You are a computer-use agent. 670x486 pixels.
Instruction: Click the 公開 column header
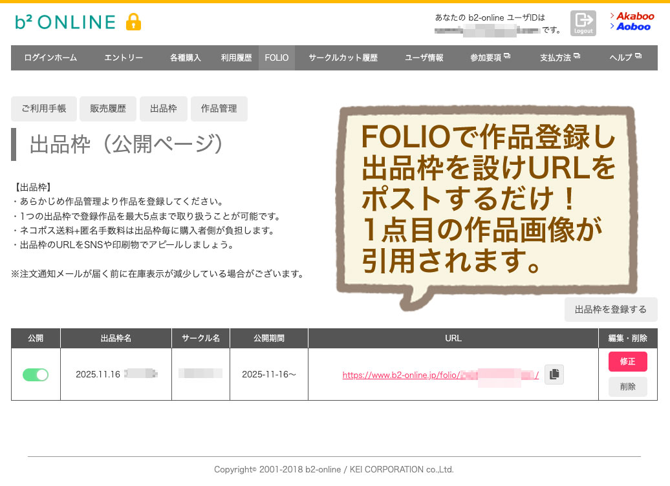[x=36, y=338]
